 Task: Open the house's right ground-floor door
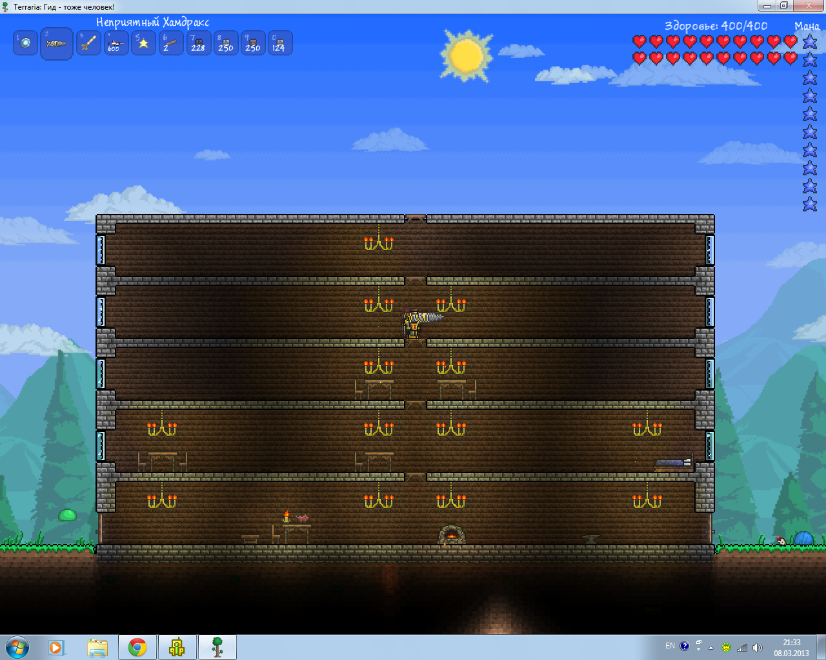[x=711, y=529]
